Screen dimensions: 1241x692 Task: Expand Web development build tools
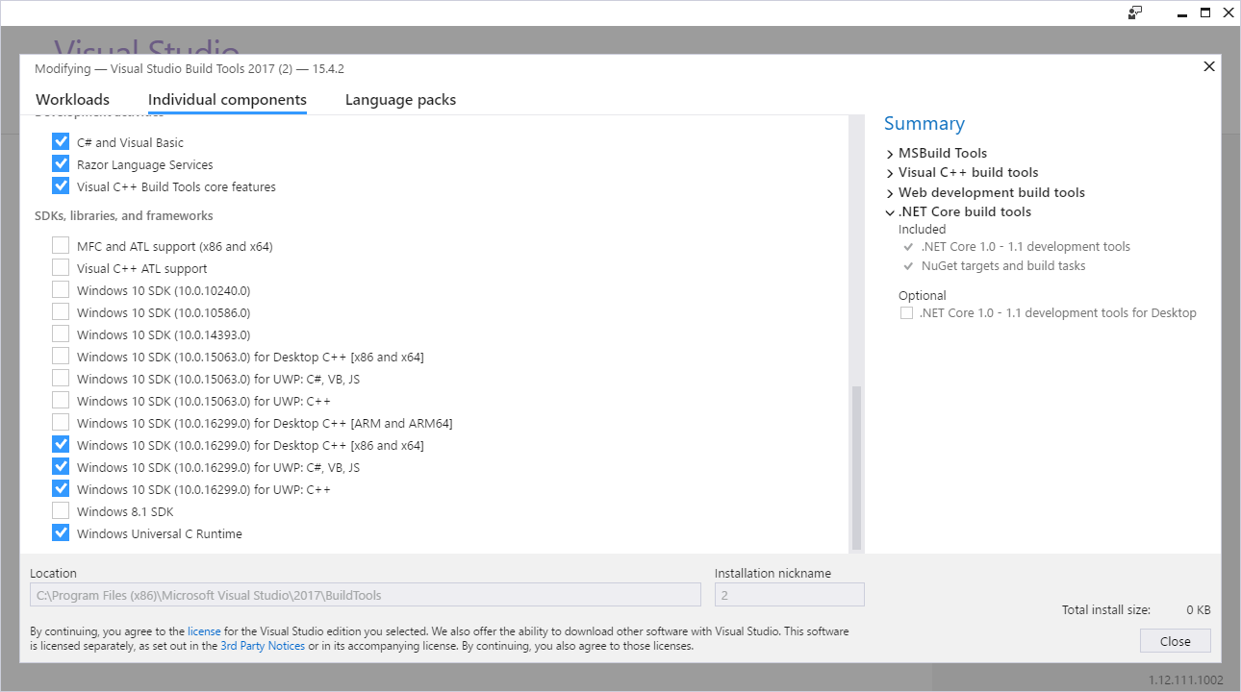pyautogui.click(x=890, y=192)
